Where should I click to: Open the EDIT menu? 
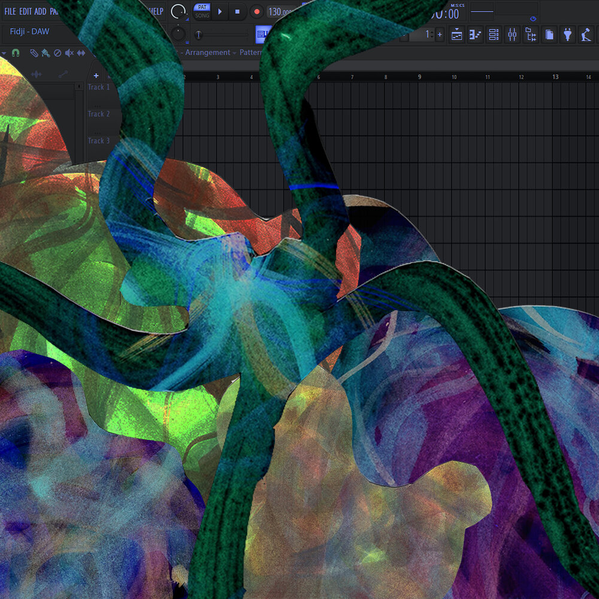[x=25, y=11]
